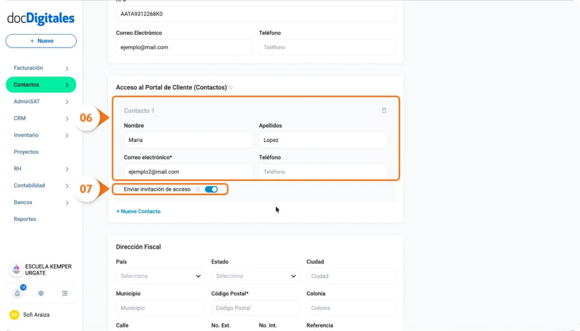The height and width of the screenshot is (331, 580).
Task: Open notifications via the bell icon
Action: click(x=17, y=293)
